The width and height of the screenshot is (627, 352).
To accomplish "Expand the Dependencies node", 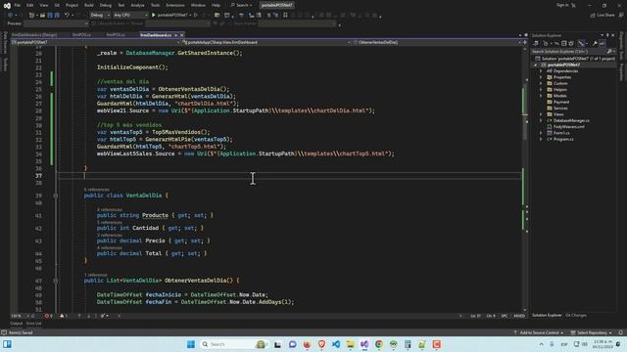I will [x=541, y=71].
